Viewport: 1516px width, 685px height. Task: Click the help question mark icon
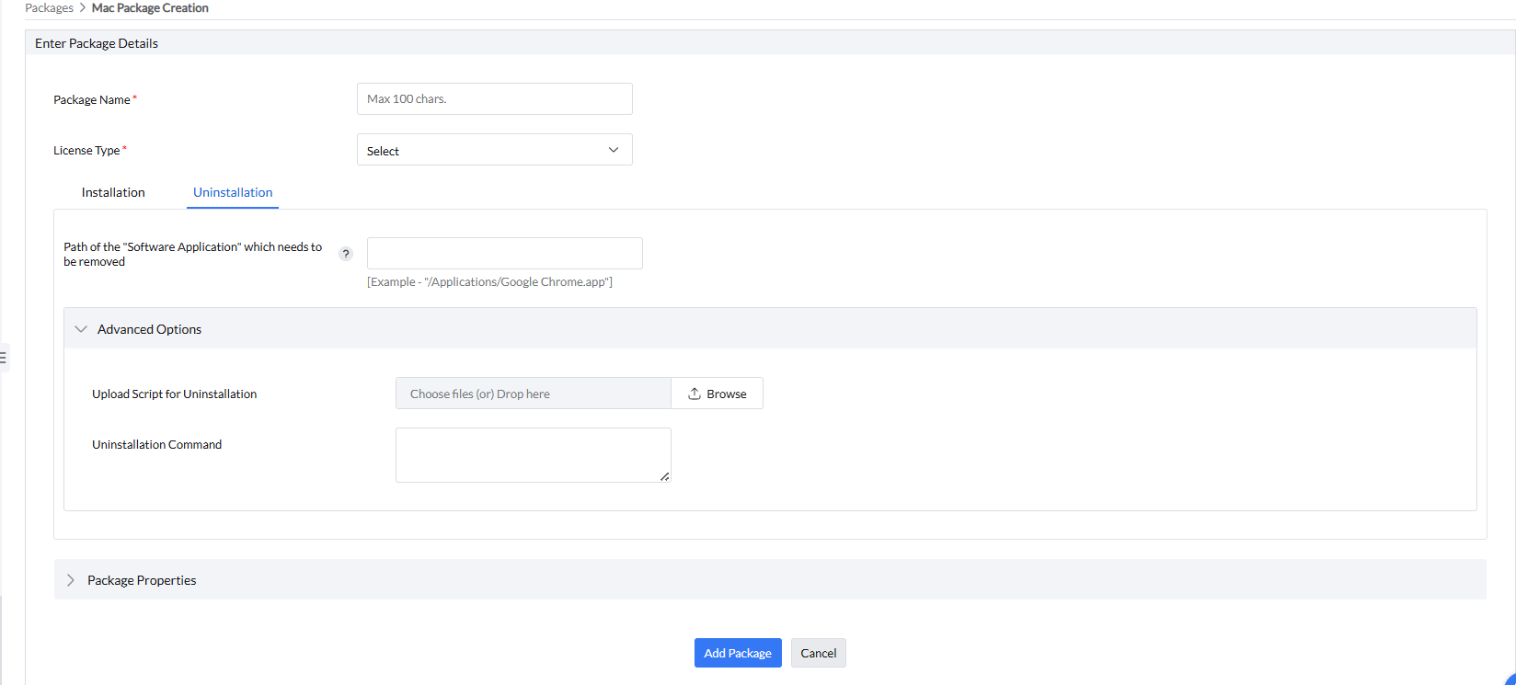click(x=346, y=254)
